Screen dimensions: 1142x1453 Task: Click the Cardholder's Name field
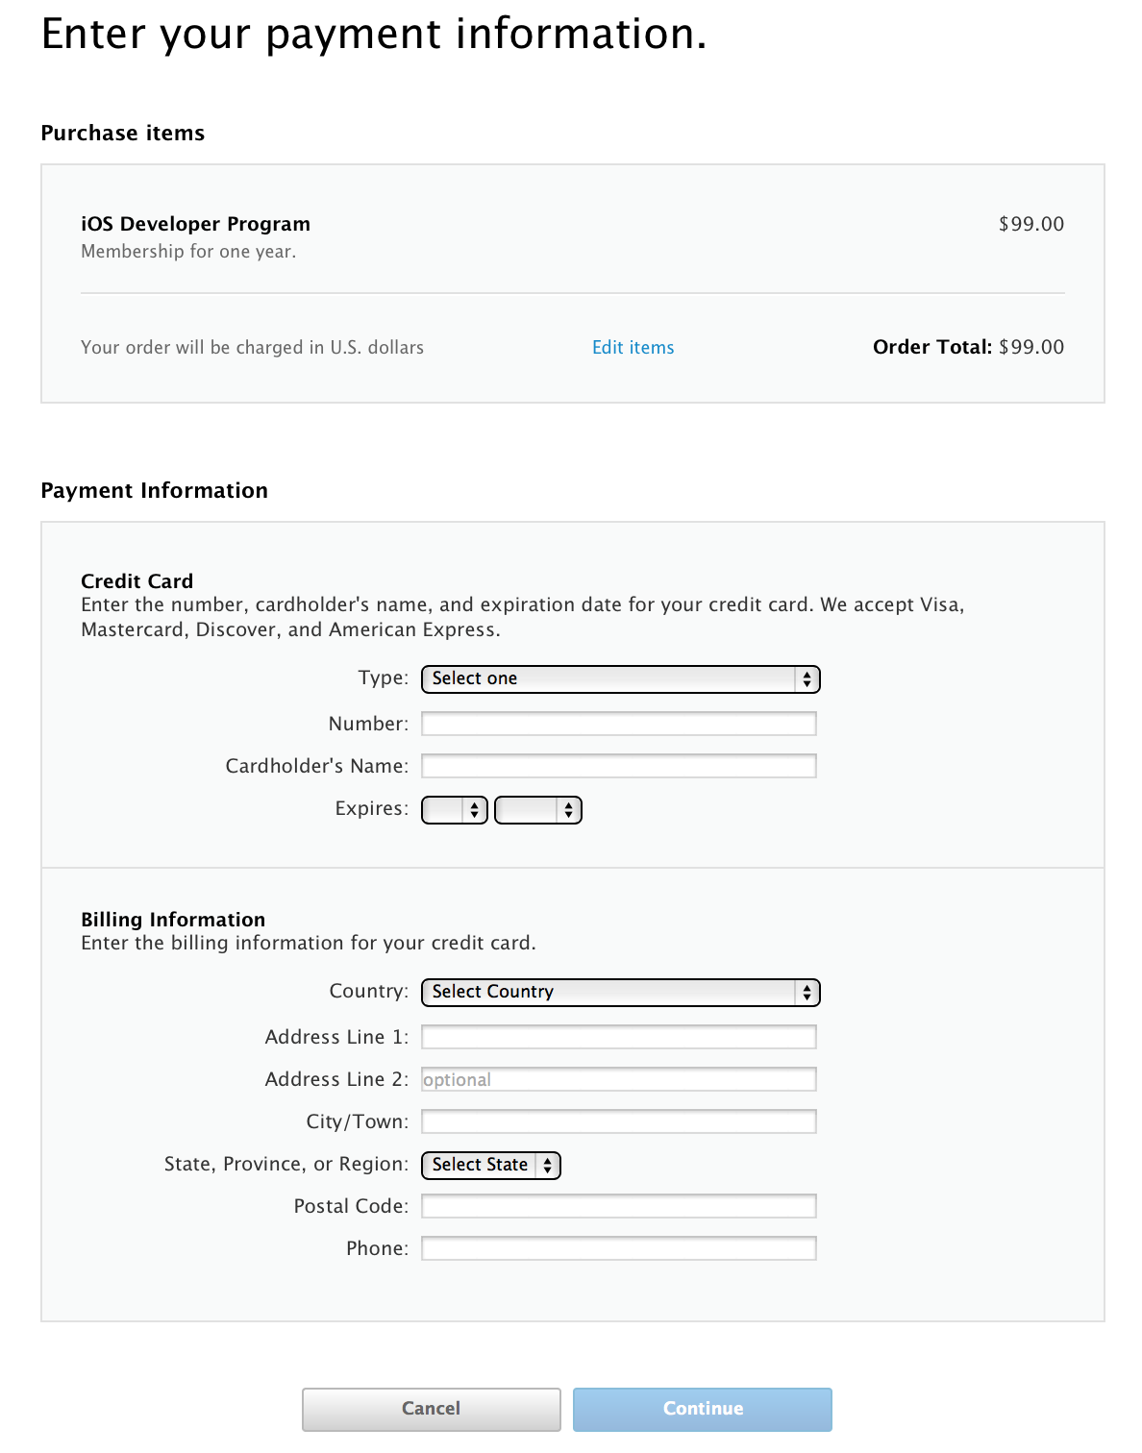(619, 766)
